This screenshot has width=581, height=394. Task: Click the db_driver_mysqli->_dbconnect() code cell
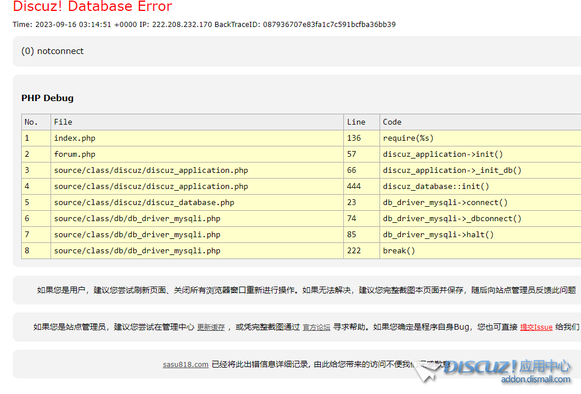click(481, 219)
